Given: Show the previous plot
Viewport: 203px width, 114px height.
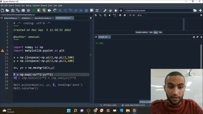Looking at the screenshot, I should 120,15.
